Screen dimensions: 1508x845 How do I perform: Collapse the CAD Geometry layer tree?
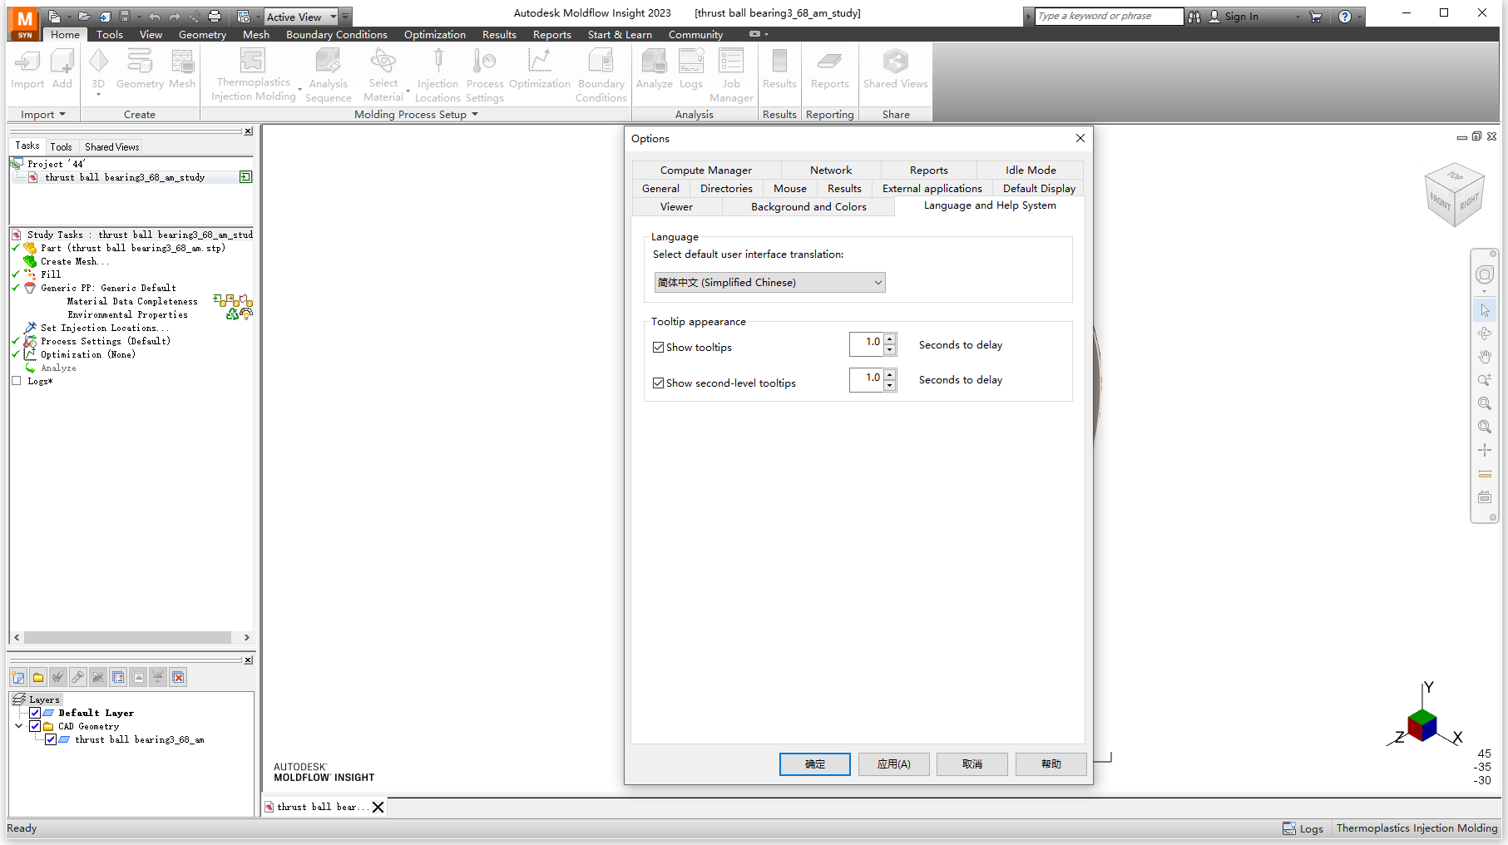(x=19, y=726)
